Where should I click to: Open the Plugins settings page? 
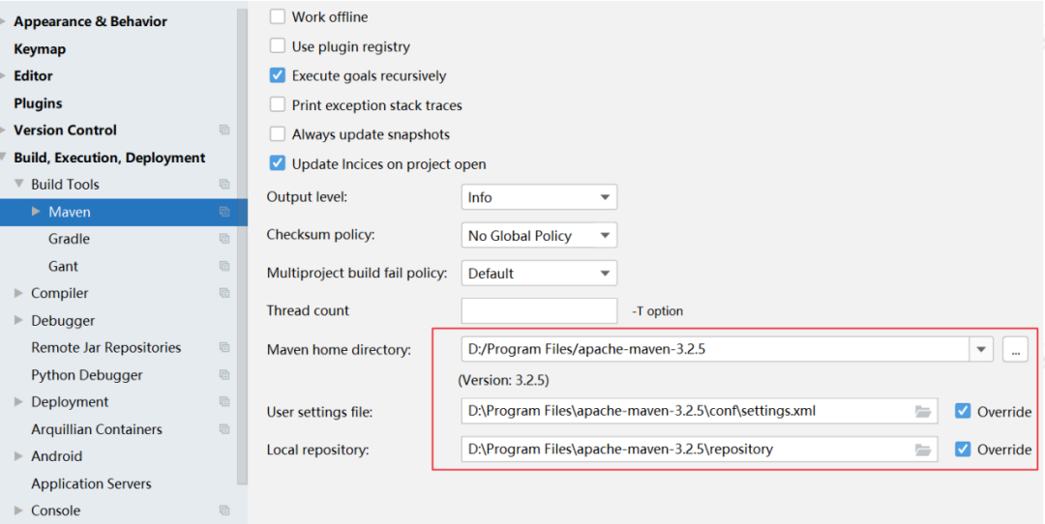pos(38,103)
